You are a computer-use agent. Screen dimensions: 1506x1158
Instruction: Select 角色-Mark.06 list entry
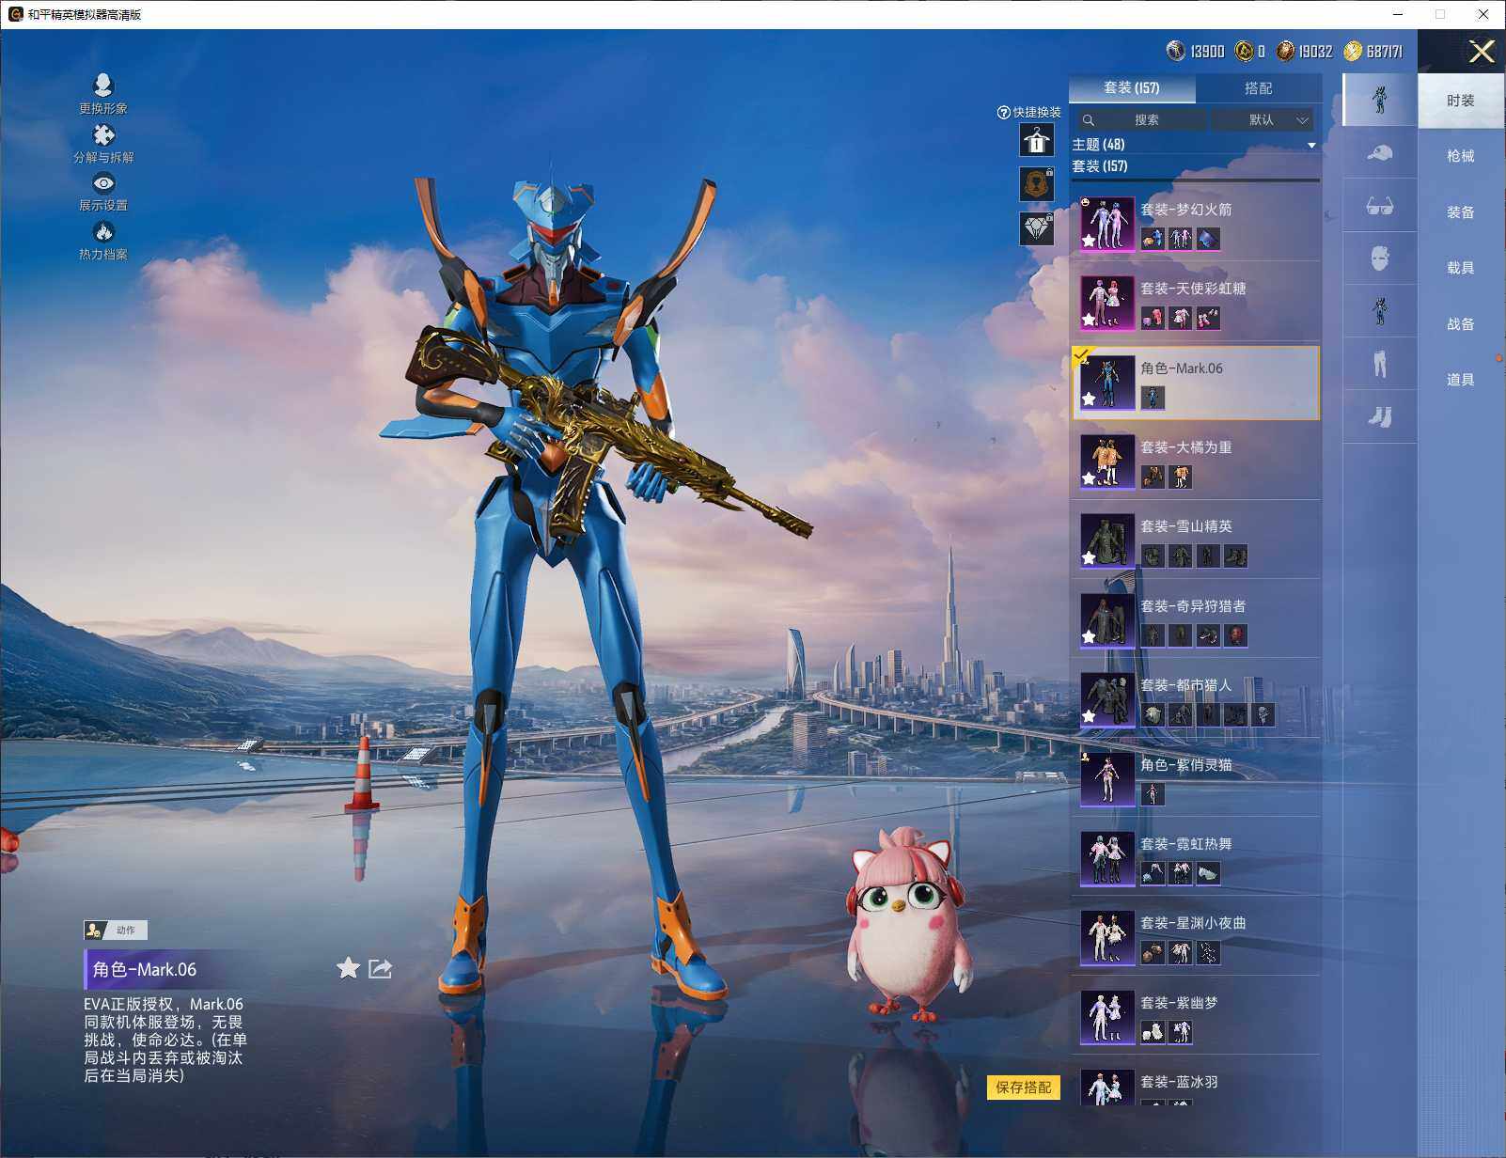pos(1196,383)
